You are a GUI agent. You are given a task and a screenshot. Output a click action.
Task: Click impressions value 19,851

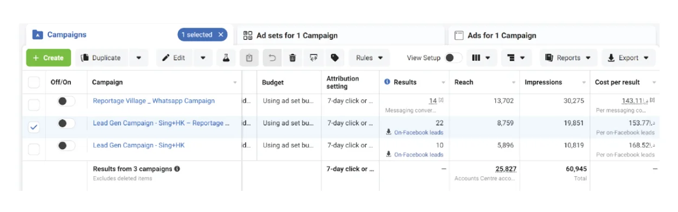[x=574, y=123]
